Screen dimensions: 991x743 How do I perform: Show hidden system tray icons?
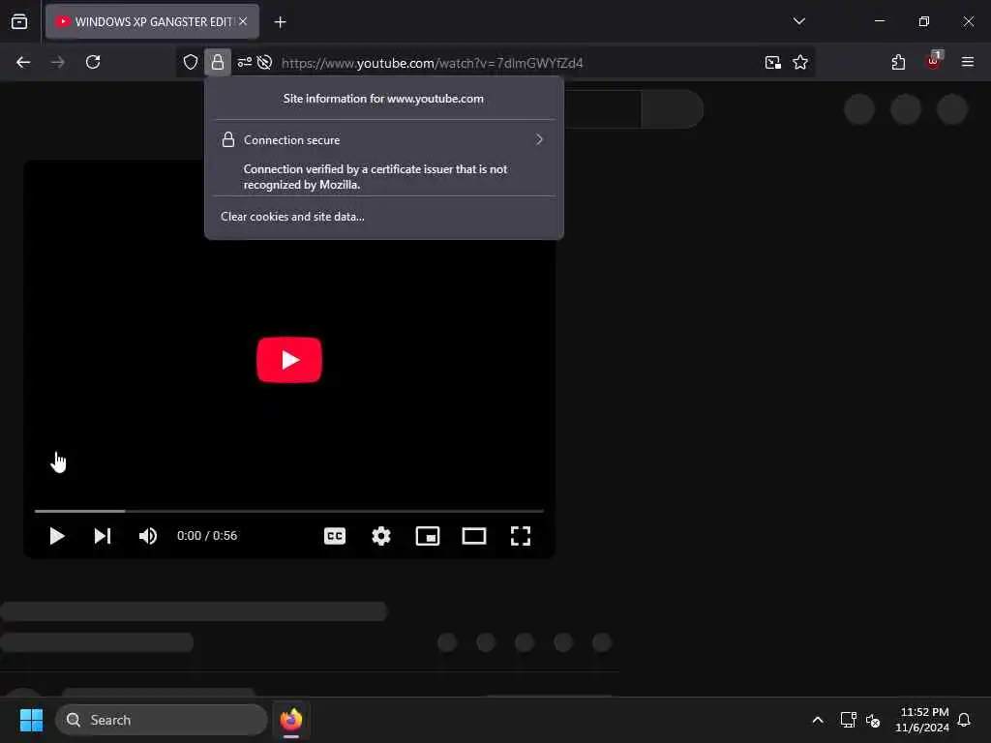click(x=817, y=720)
